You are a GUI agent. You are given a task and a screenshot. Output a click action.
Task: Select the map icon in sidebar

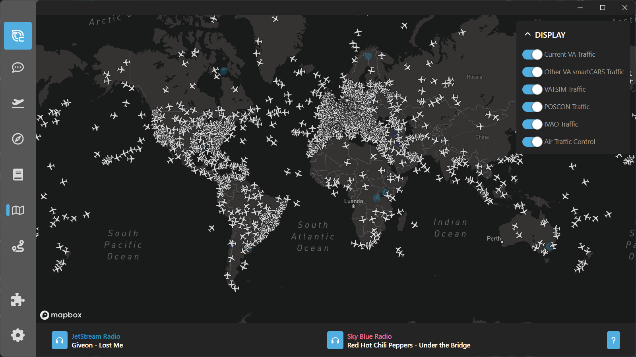[x=18, y=210]
